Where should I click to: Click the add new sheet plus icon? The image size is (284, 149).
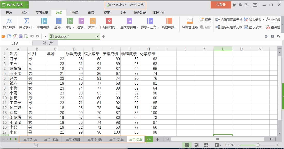click(157, 139)
